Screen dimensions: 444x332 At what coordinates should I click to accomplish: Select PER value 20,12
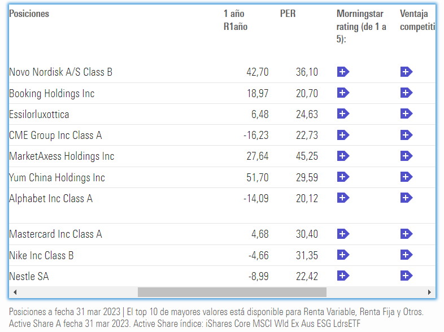[x=307, y=198]
